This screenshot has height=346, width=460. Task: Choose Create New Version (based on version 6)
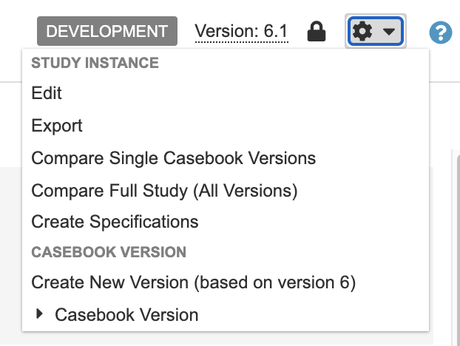pyautogui.click(x=194, y=282)
